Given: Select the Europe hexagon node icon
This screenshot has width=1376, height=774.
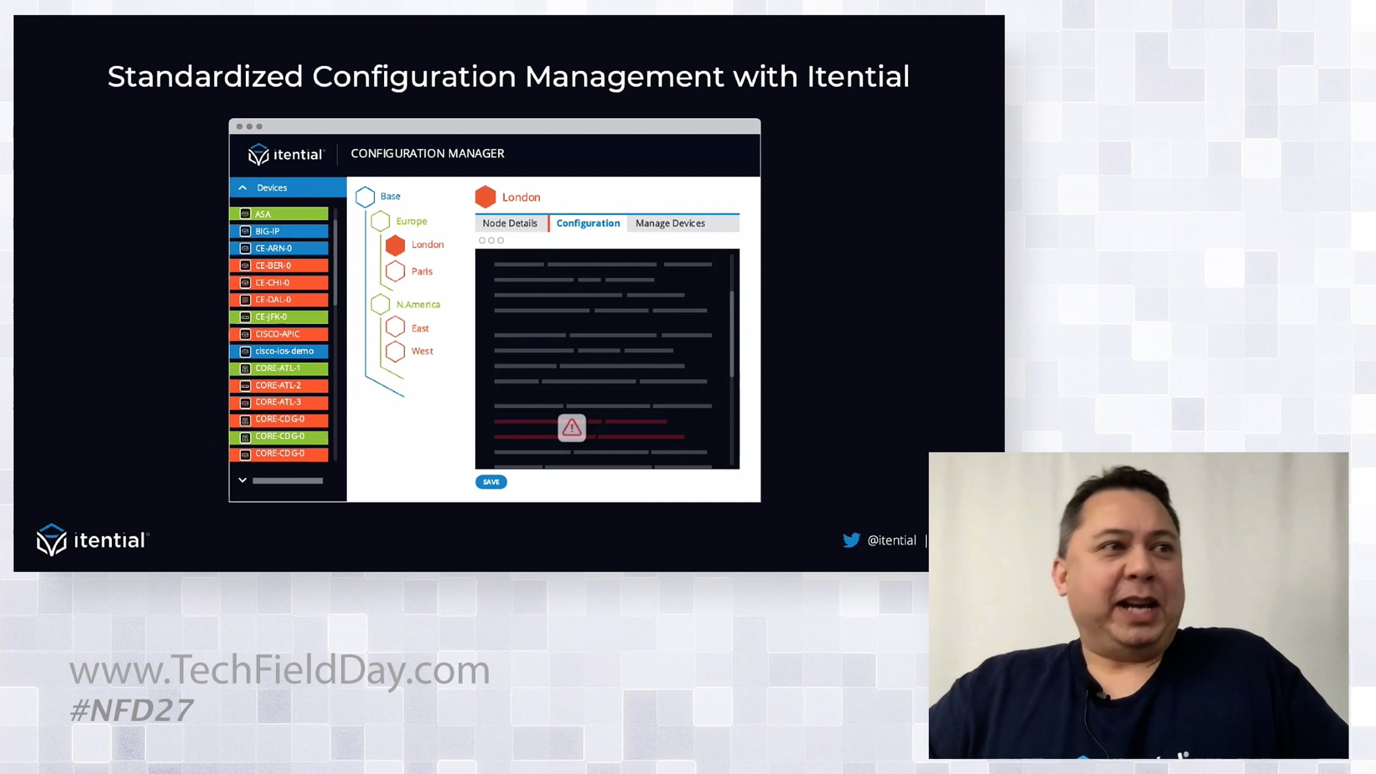Looking at the screenshot, I should (x=380, y=221).
